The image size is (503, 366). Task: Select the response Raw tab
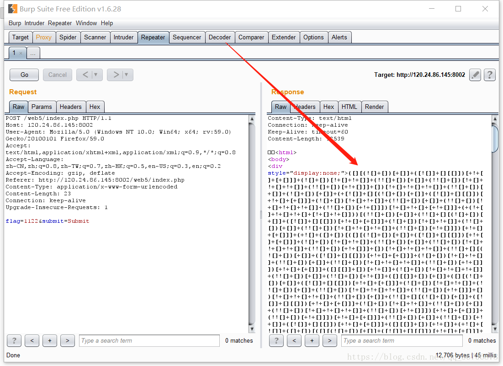[x=281, y=107]
